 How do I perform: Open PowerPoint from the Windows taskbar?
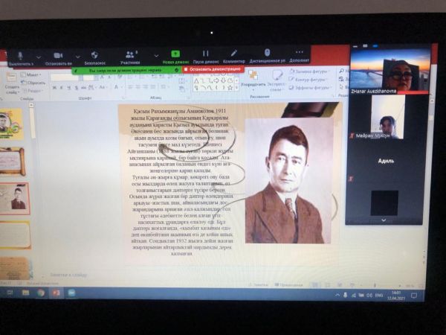pyautogui.click(x=56, y=293)
